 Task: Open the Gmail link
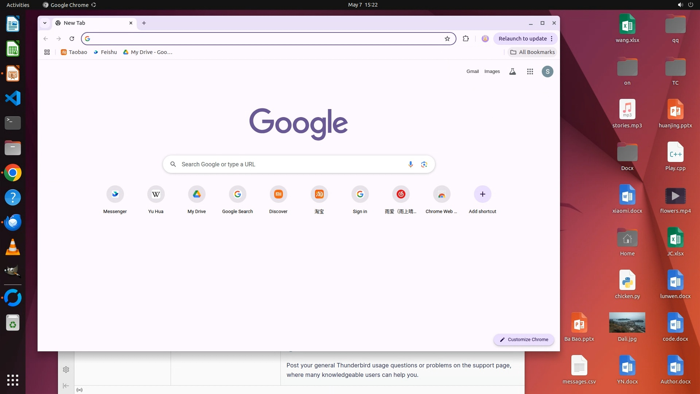click(x=472, y=72)
